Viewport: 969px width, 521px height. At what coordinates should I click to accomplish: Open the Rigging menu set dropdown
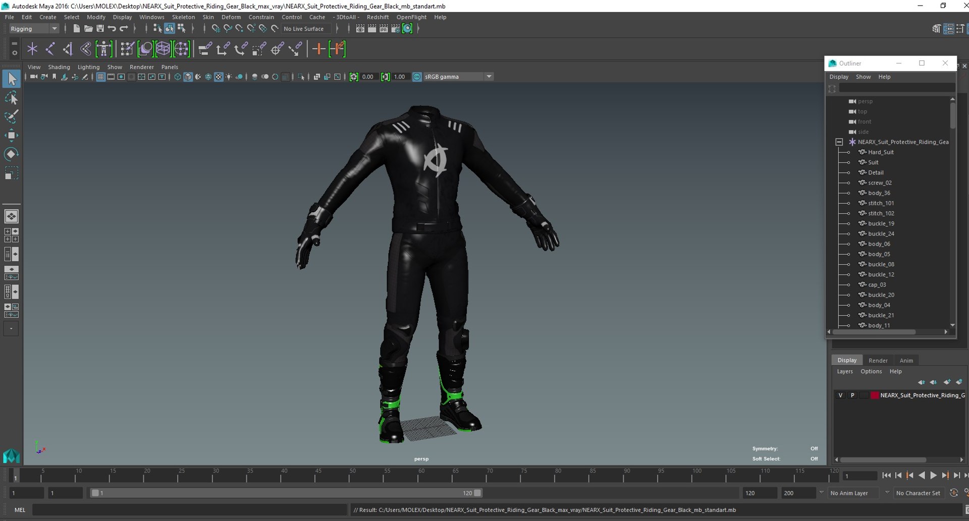click(x=34, y=29)
